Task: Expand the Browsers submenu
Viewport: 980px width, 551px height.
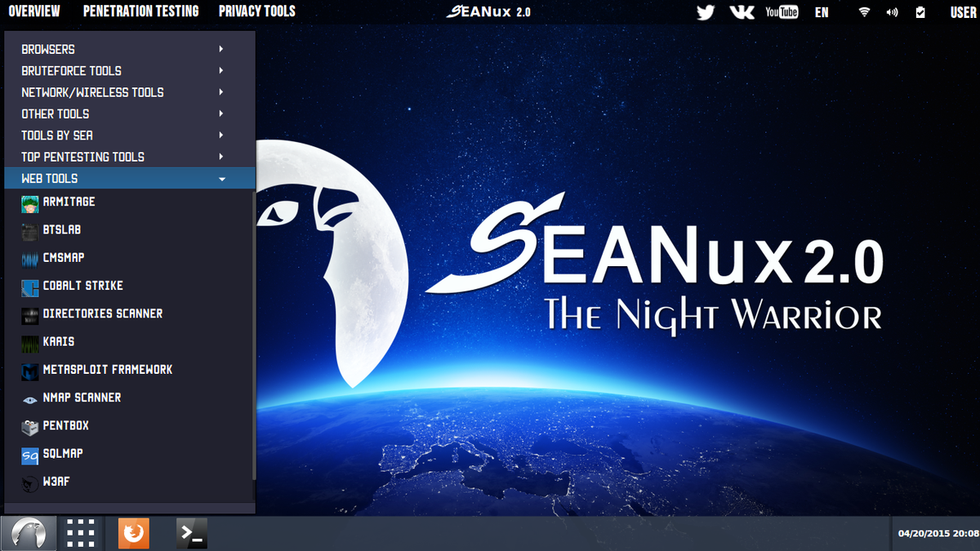Action: (x=49, y=49)
